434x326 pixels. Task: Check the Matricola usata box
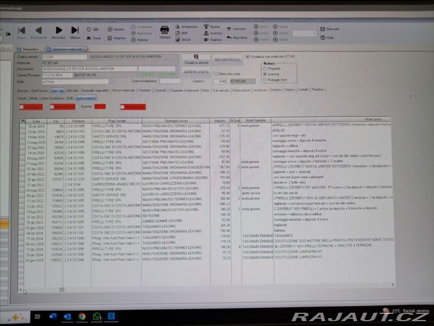tap(216, 74)
